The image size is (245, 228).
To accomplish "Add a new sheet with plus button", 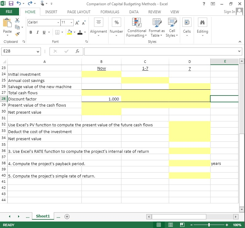I will 67,217.
